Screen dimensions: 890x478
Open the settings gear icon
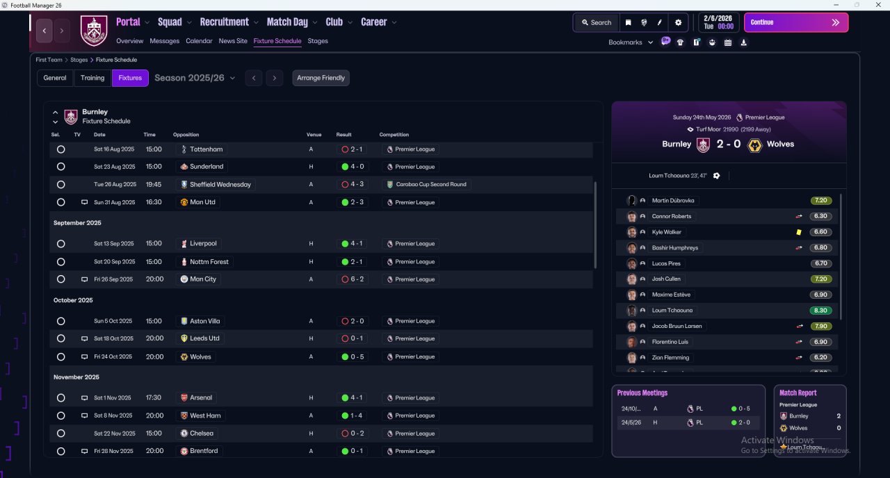coord(679,22)
